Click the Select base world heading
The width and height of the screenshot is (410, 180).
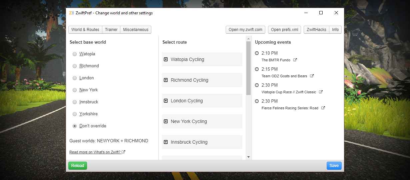(x=88, y=42)
